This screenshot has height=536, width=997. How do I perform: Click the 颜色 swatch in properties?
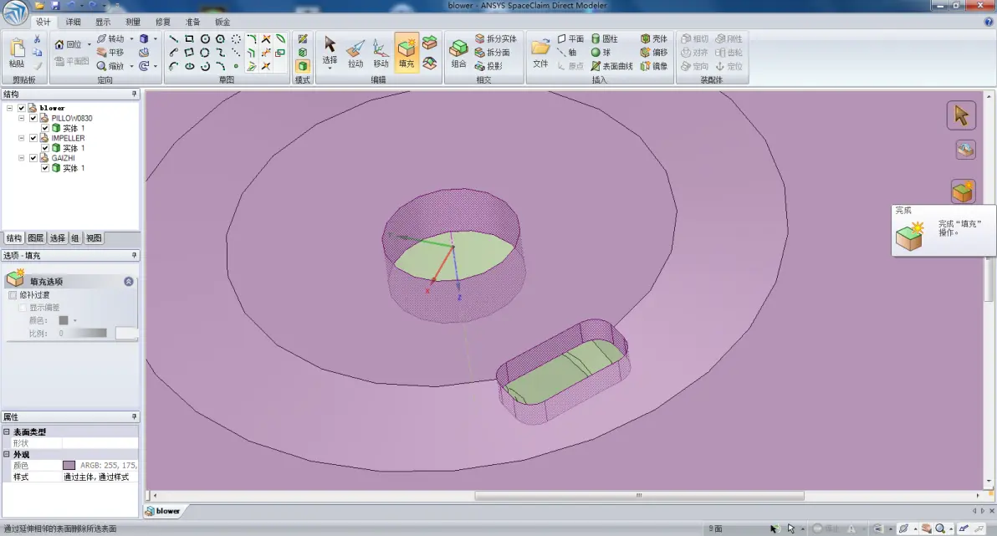tap(69, 466)
